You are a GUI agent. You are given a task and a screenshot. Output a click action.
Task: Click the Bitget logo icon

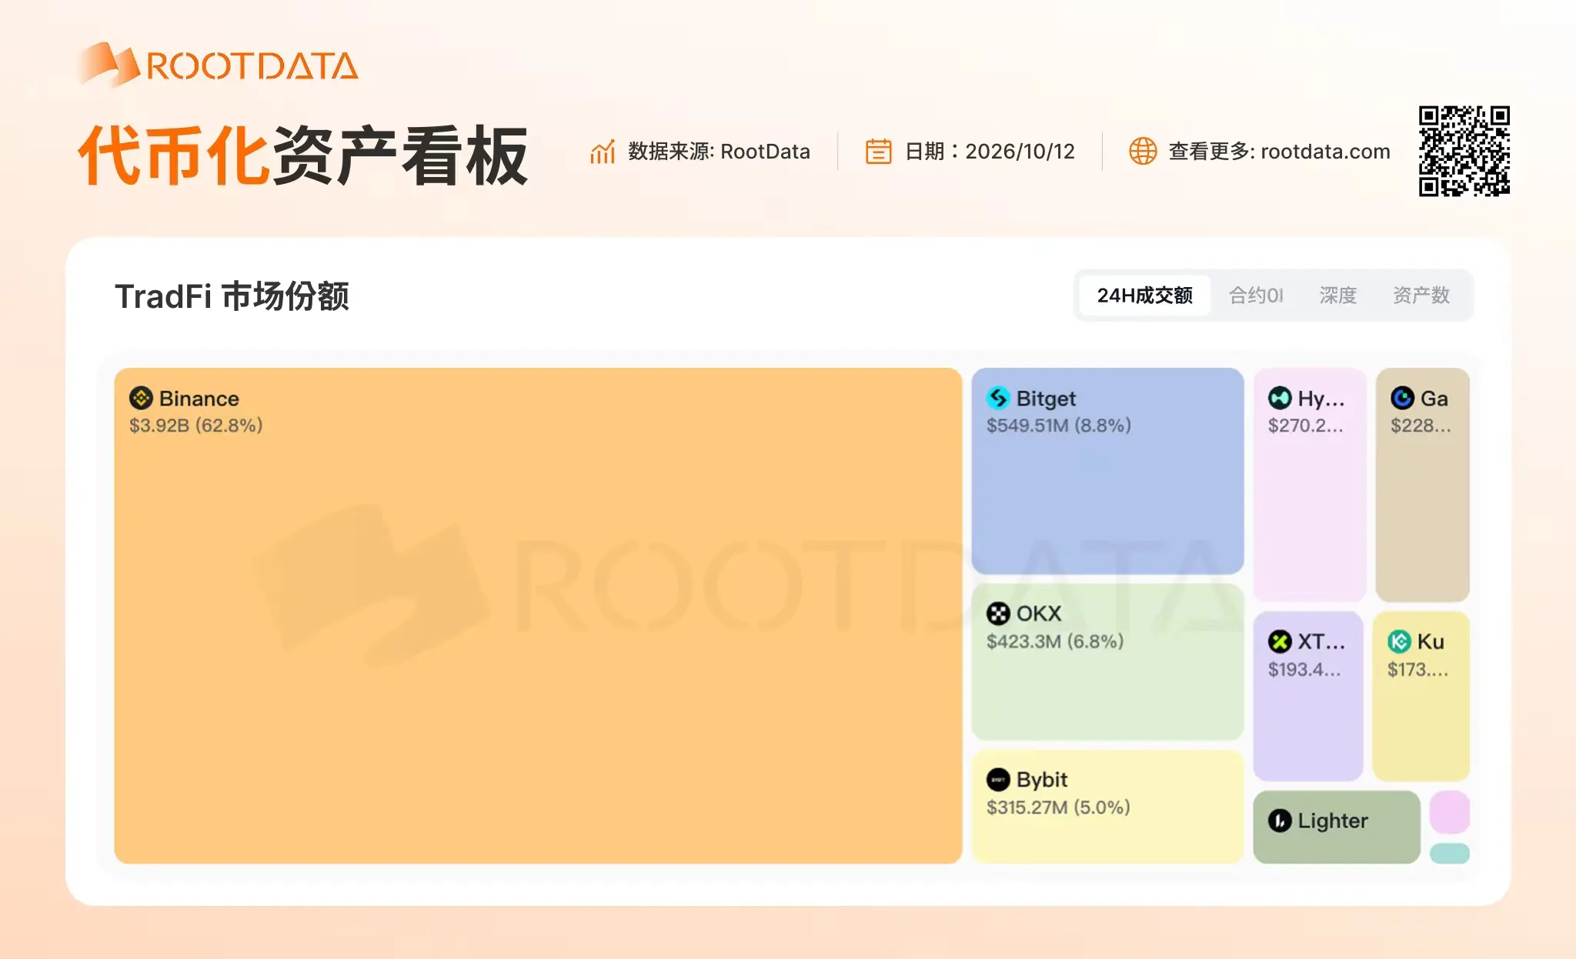998,398
